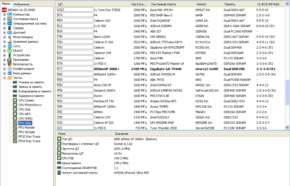Image resolution: width=290 pixels, height=186 pixels.
Task: Open the Чтение из памяти memory test
Action: 31,82
